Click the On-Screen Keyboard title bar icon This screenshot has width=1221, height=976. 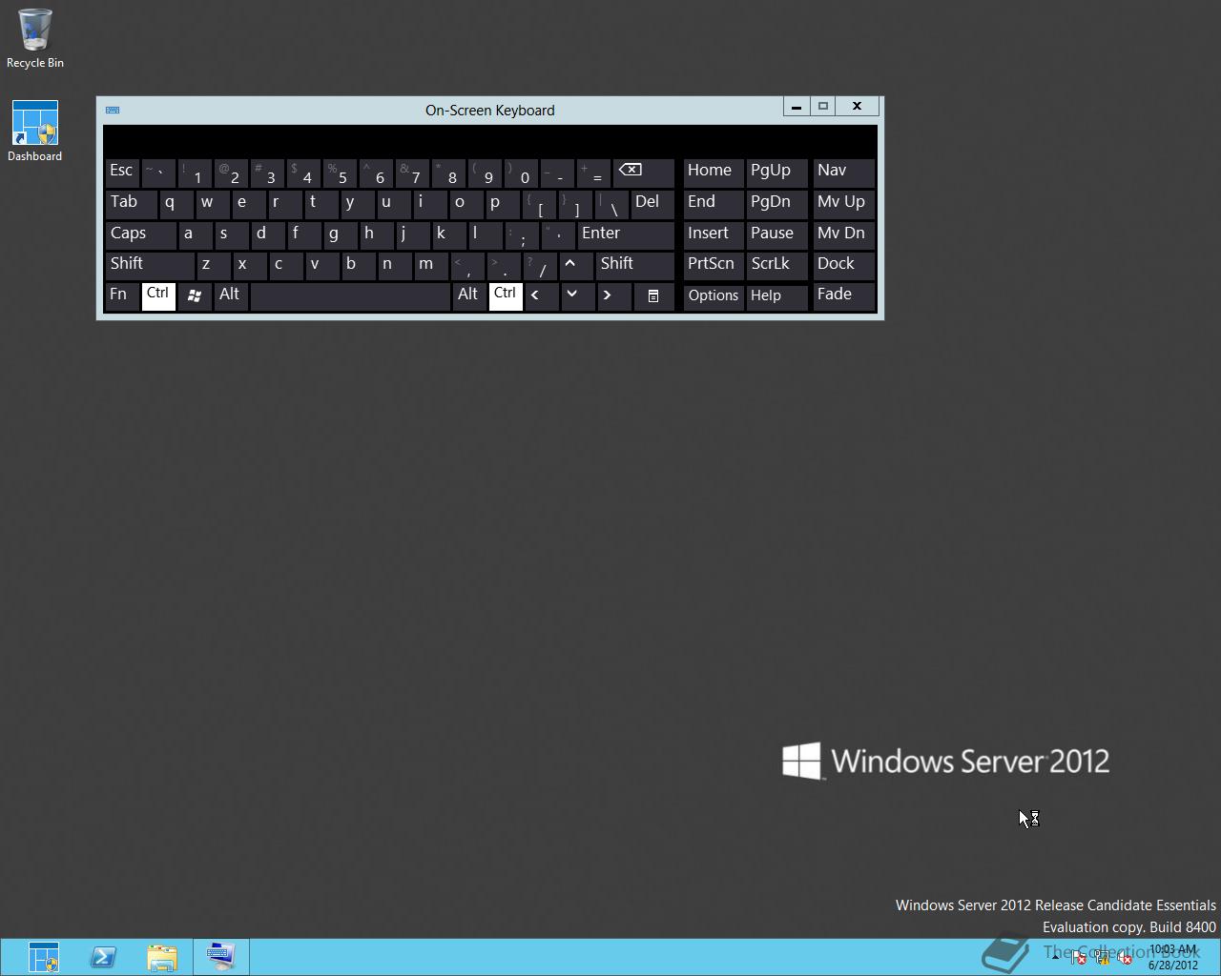[x=113, y=110]
